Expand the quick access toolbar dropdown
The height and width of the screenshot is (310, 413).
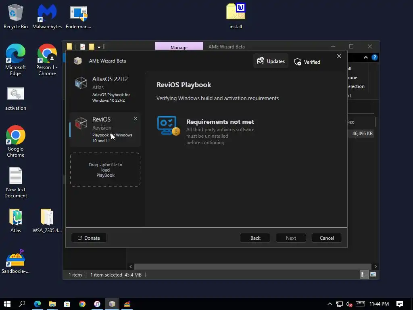point(99,47)
